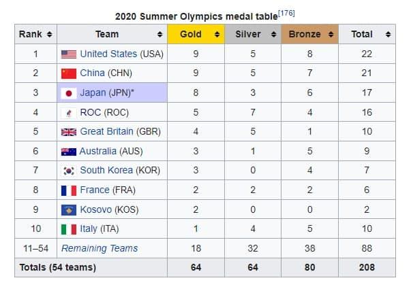Click the Japan flag icon
This screenshot has height=291, width=411.
coord(69,93)
